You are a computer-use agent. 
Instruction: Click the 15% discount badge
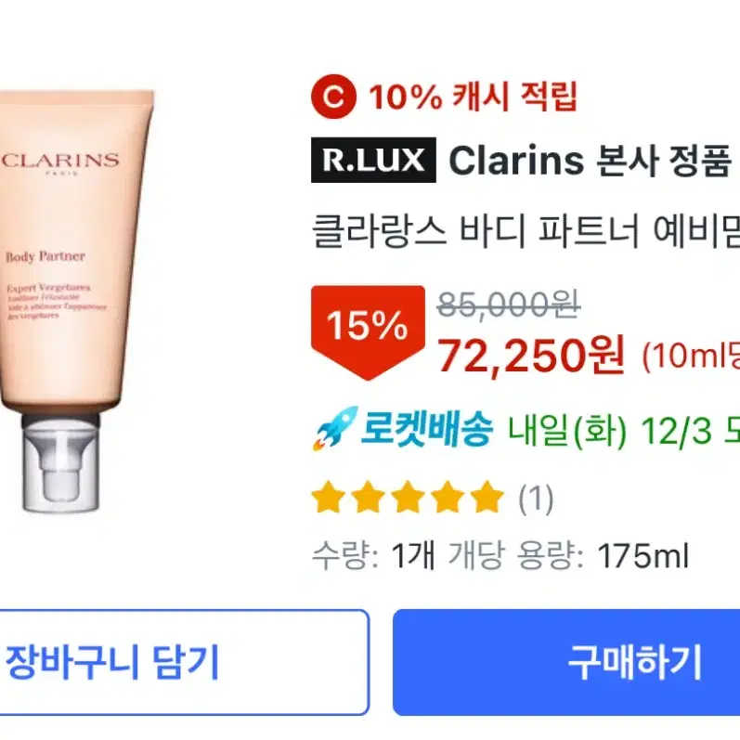(x=368, y=332)
